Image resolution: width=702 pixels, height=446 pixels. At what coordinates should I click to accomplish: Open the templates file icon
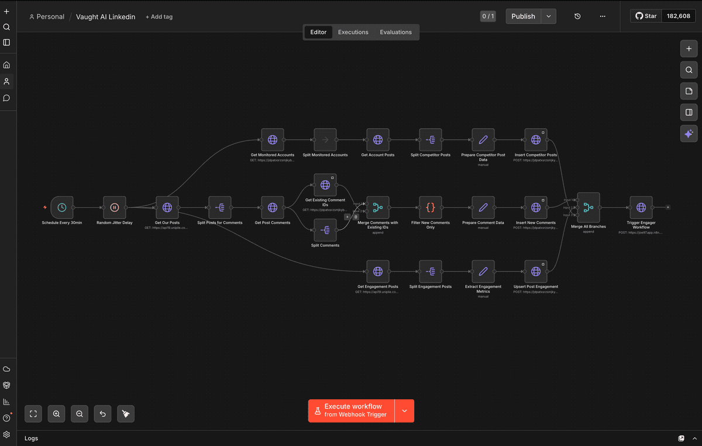689,91
